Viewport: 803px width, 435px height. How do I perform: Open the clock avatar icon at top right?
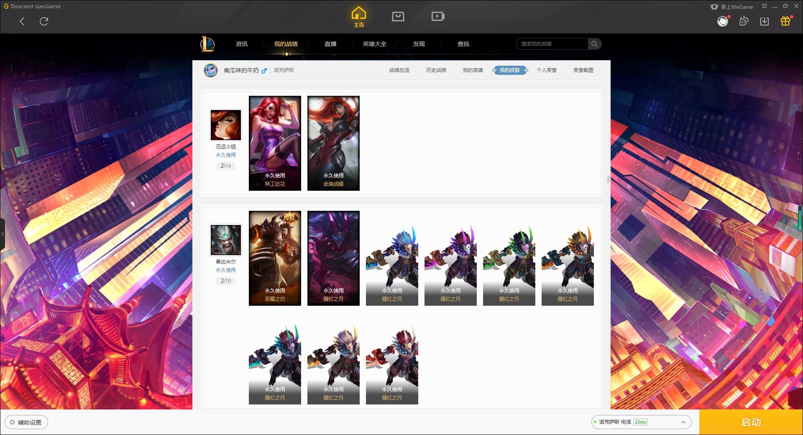click(723, 21)
